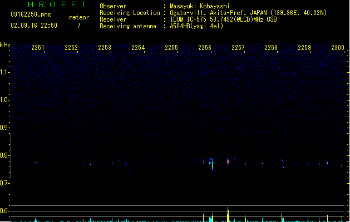Click the 0.7 kHz axis label
This screenshot has width=350, height=222.
coord(4,183)
